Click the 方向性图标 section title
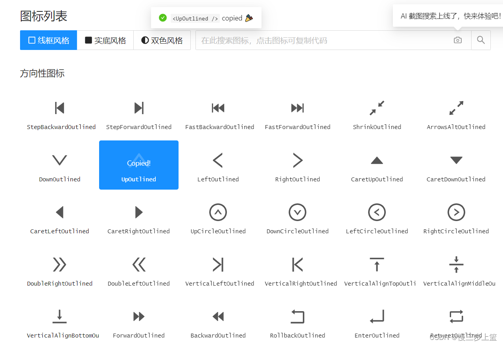Image resolution: width=503 pixels, height=345 pixels. pos(42,74)
